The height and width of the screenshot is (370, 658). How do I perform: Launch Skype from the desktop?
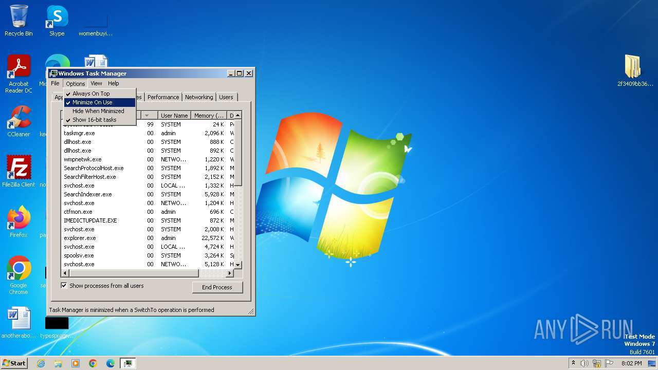pyautogui.click(x=57, y=21)
